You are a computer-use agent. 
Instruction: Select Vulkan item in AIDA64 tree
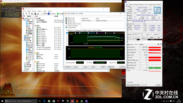point(29,60)
